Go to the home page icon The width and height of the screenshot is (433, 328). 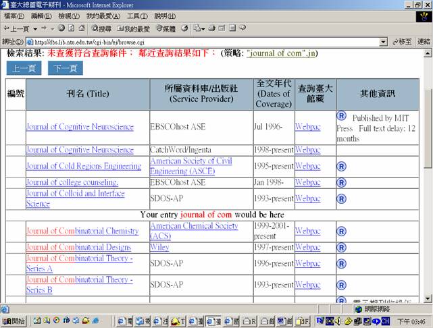pos(82,28)
